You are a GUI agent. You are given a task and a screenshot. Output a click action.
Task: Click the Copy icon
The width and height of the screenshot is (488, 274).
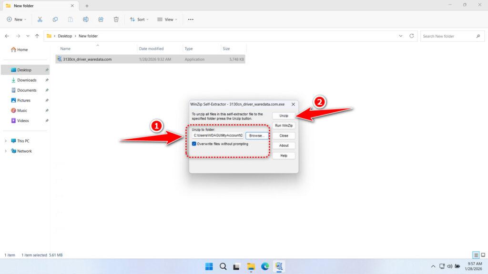tap(55, 19)
